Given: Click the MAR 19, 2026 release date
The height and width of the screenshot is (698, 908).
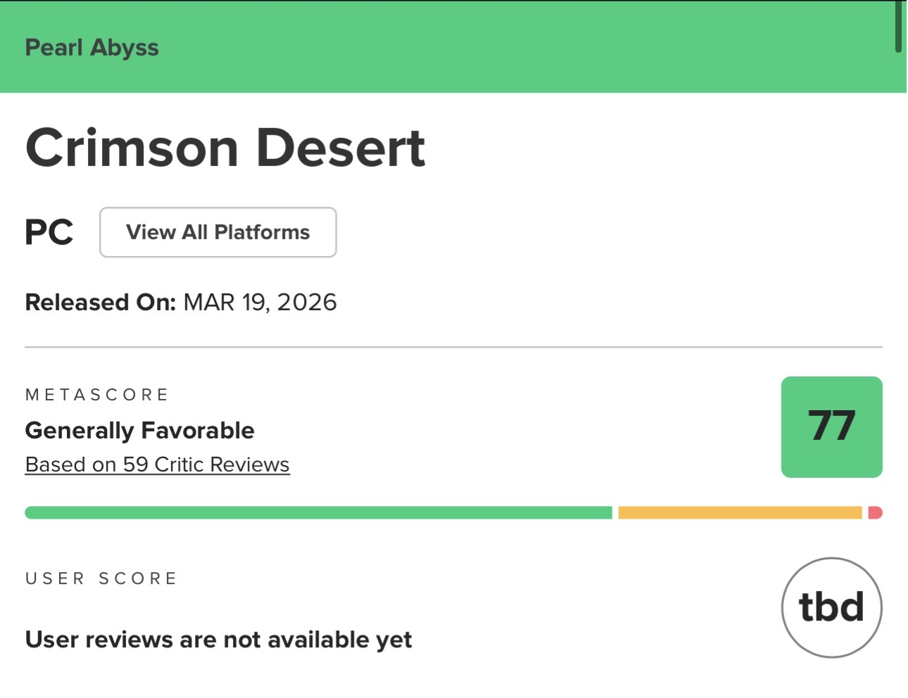Looking at the screenshot, I should 260,303.
